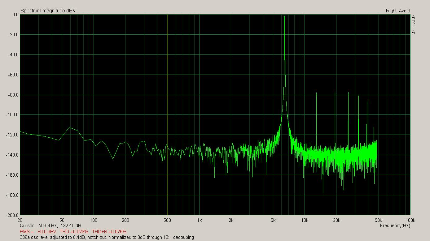
Task: Click the '200' frequency axis label
Action: pos(125,220)
